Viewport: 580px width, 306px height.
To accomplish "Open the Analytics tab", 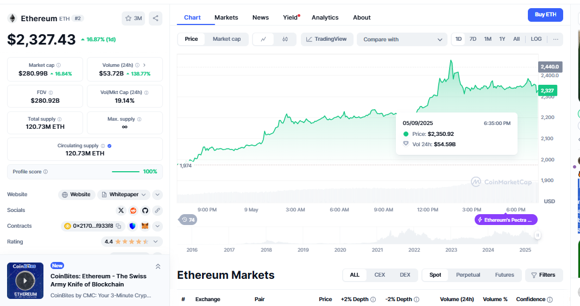I will coord(325,18).
